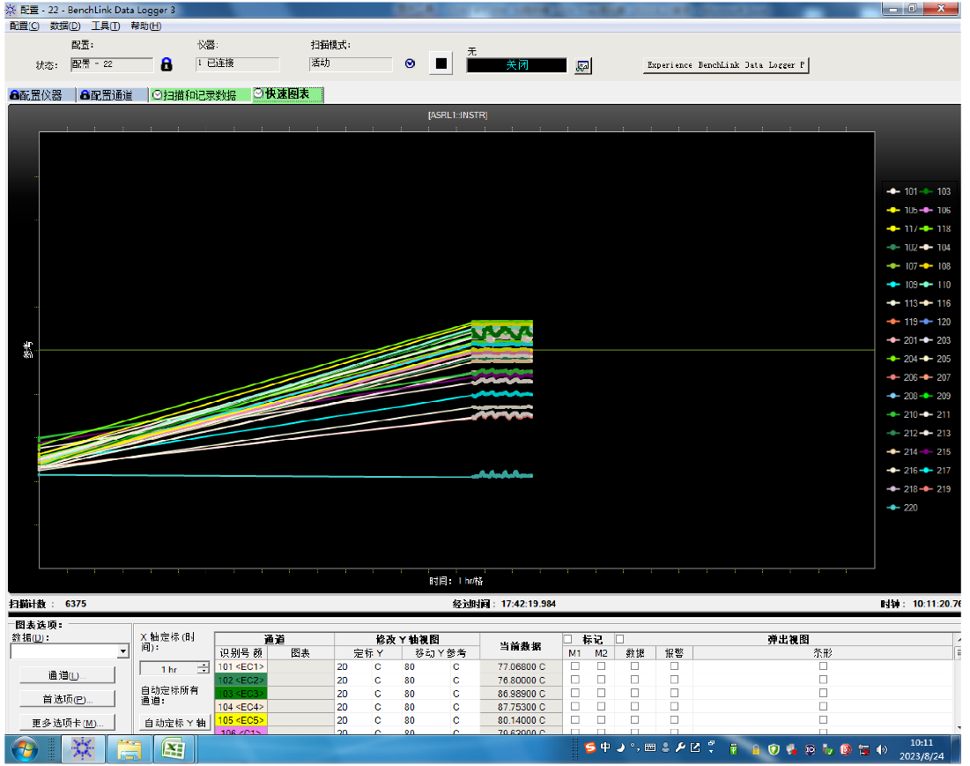Image resolution: width=970 pixels, height=766 pixels.
Task: Open the 数据 dropdown in chart options
Action: pos(122,651)
